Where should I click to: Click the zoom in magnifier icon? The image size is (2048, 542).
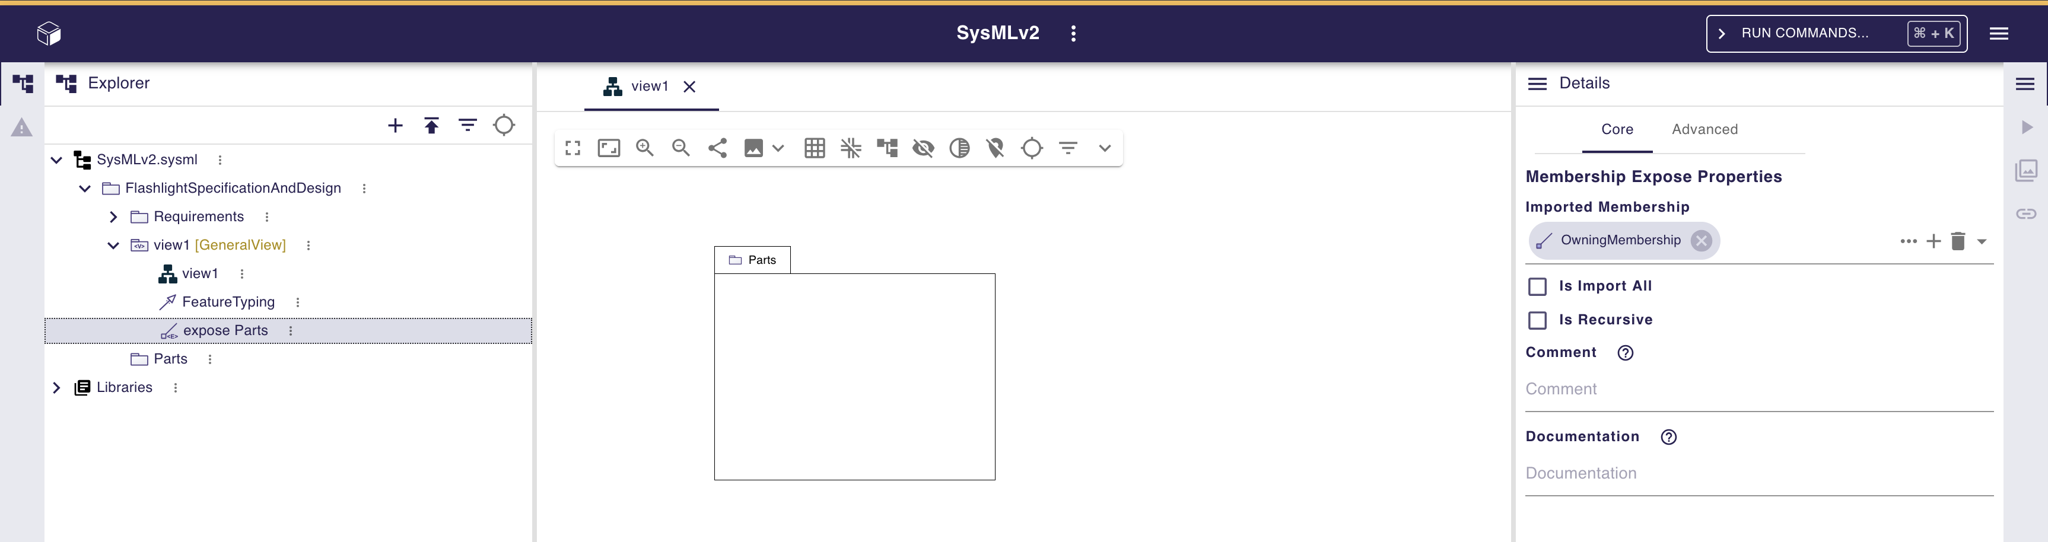[x=645, y=148]
